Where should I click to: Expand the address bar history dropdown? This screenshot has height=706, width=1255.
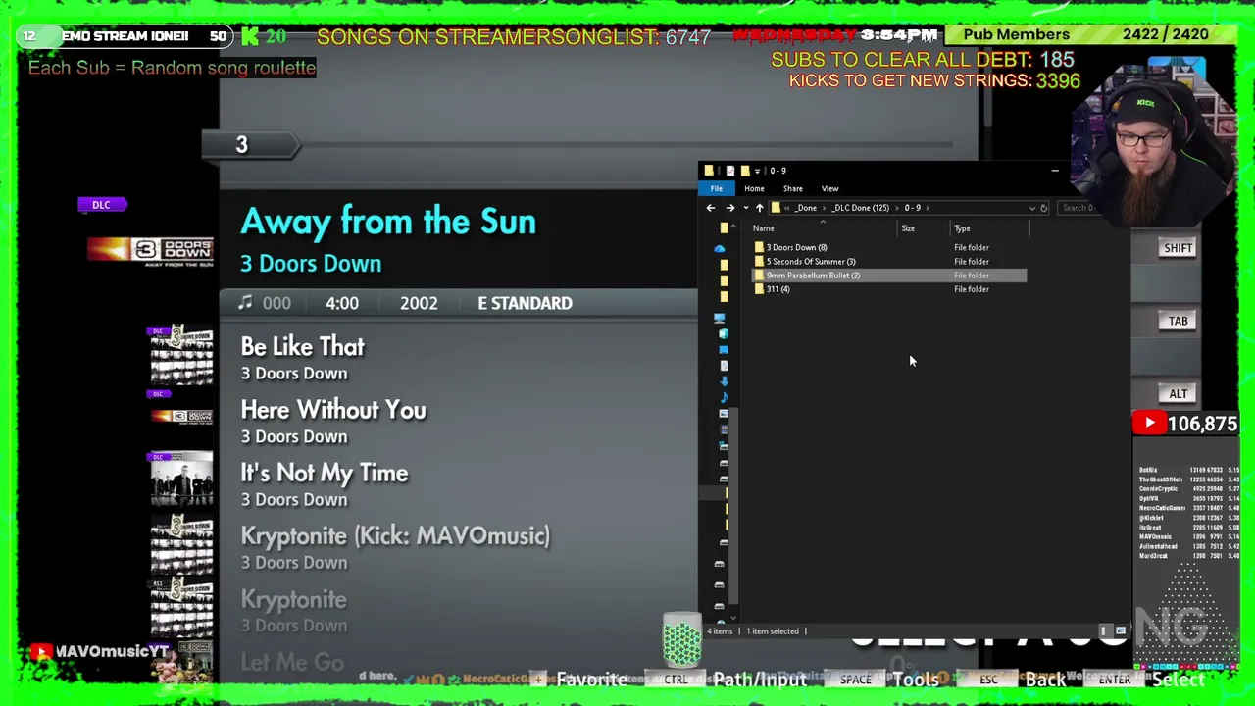(1031, 208)
